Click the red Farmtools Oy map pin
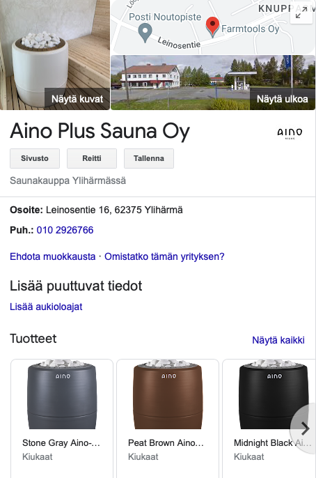The image size is (316, 478). click(212, 26)
